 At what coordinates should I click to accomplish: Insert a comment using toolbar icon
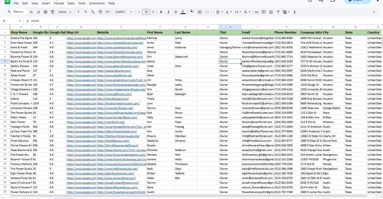click(264, 12)
